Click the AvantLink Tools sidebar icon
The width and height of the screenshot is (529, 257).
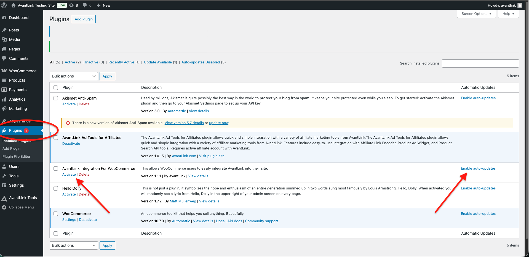click(4, 198)
